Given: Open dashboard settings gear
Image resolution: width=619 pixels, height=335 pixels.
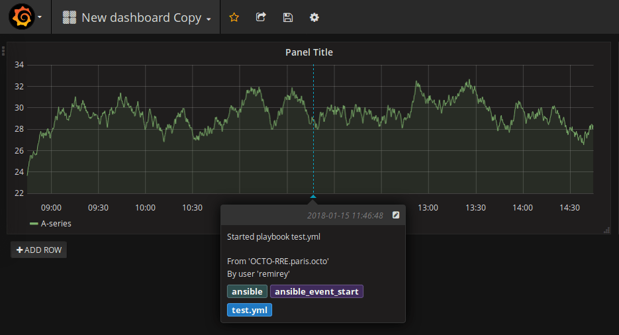Looking at the screenshot, I should (x=314, y=18).
